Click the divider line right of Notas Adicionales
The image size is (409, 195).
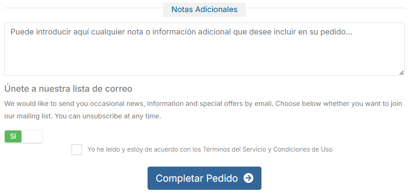[x=324, y=8]
